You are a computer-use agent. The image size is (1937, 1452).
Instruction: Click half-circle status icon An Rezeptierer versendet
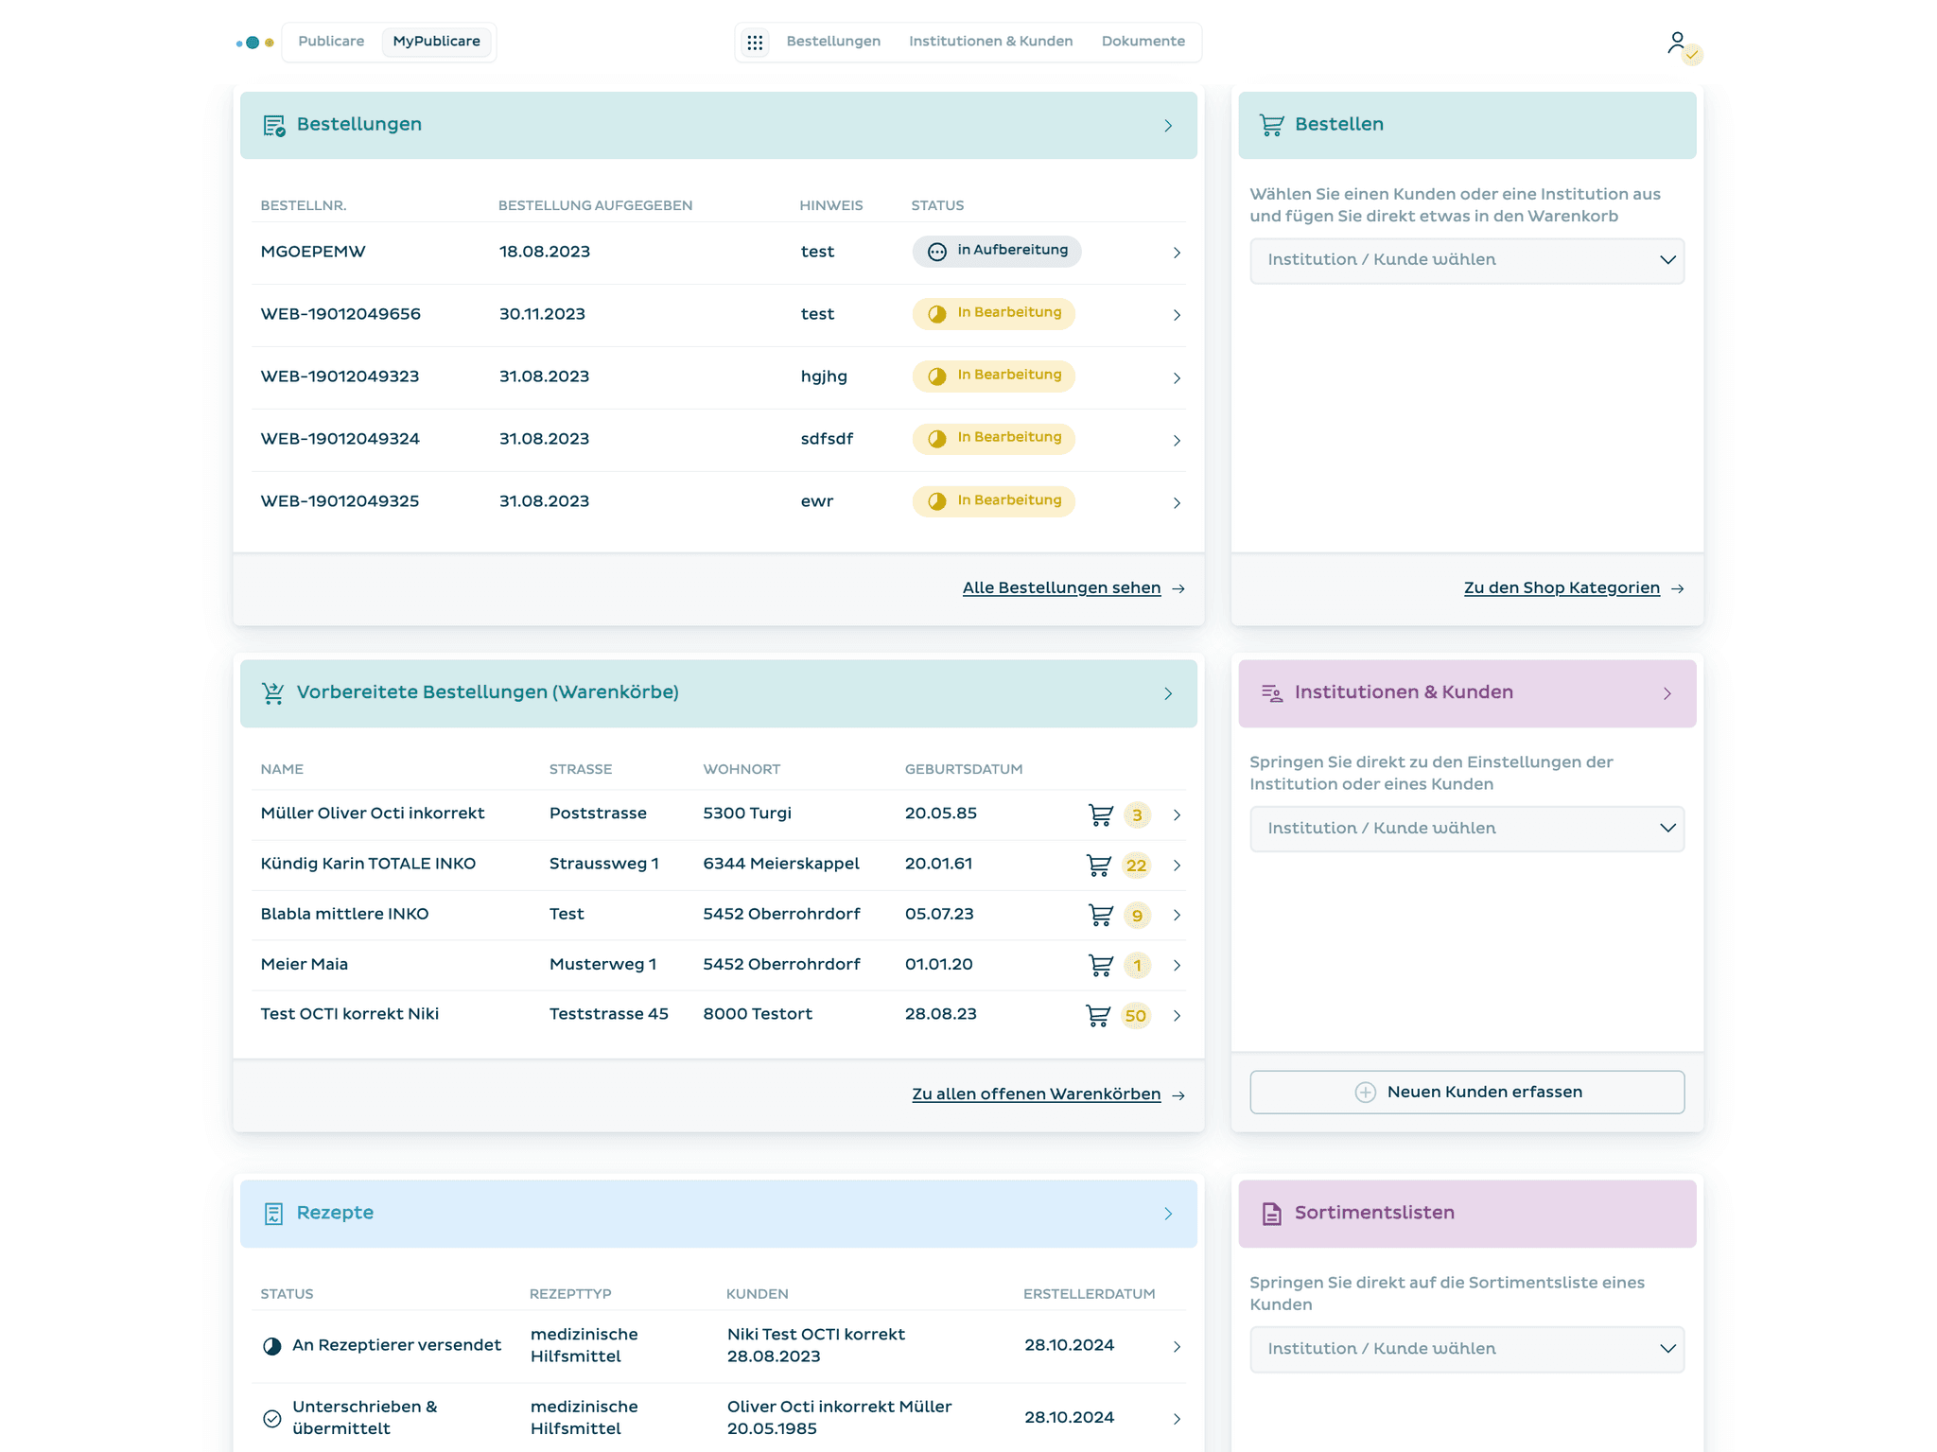click(x=272, y=1346)
